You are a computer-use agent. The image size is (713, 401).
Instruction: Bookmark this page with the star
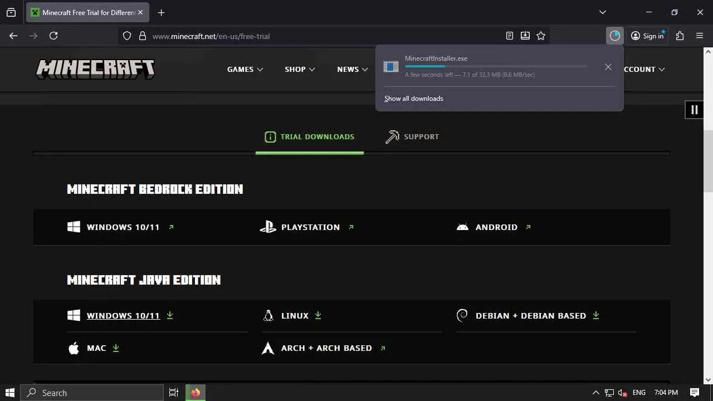click(x=541, y=36)
